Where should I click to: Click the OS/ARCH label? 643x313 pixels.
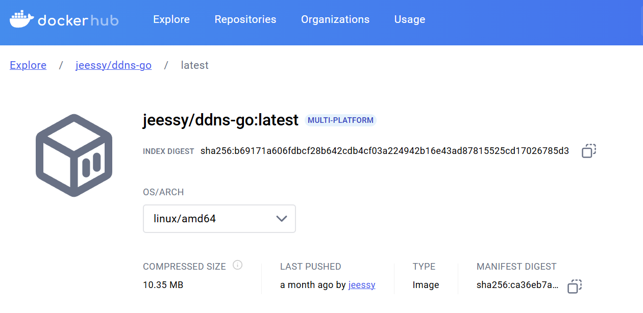tap(163, 192)
